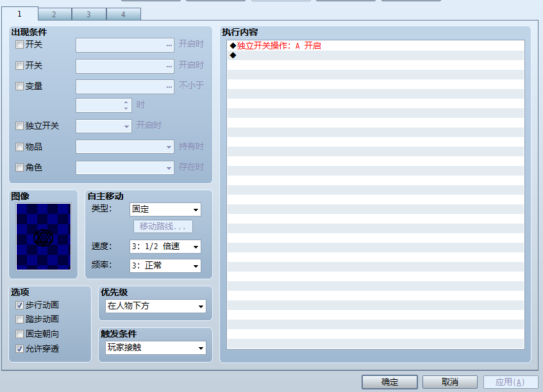Open the 频率 frequency dropdown
Image resolution: width=543 pixels, height=392 pixels.
point(165,266)
